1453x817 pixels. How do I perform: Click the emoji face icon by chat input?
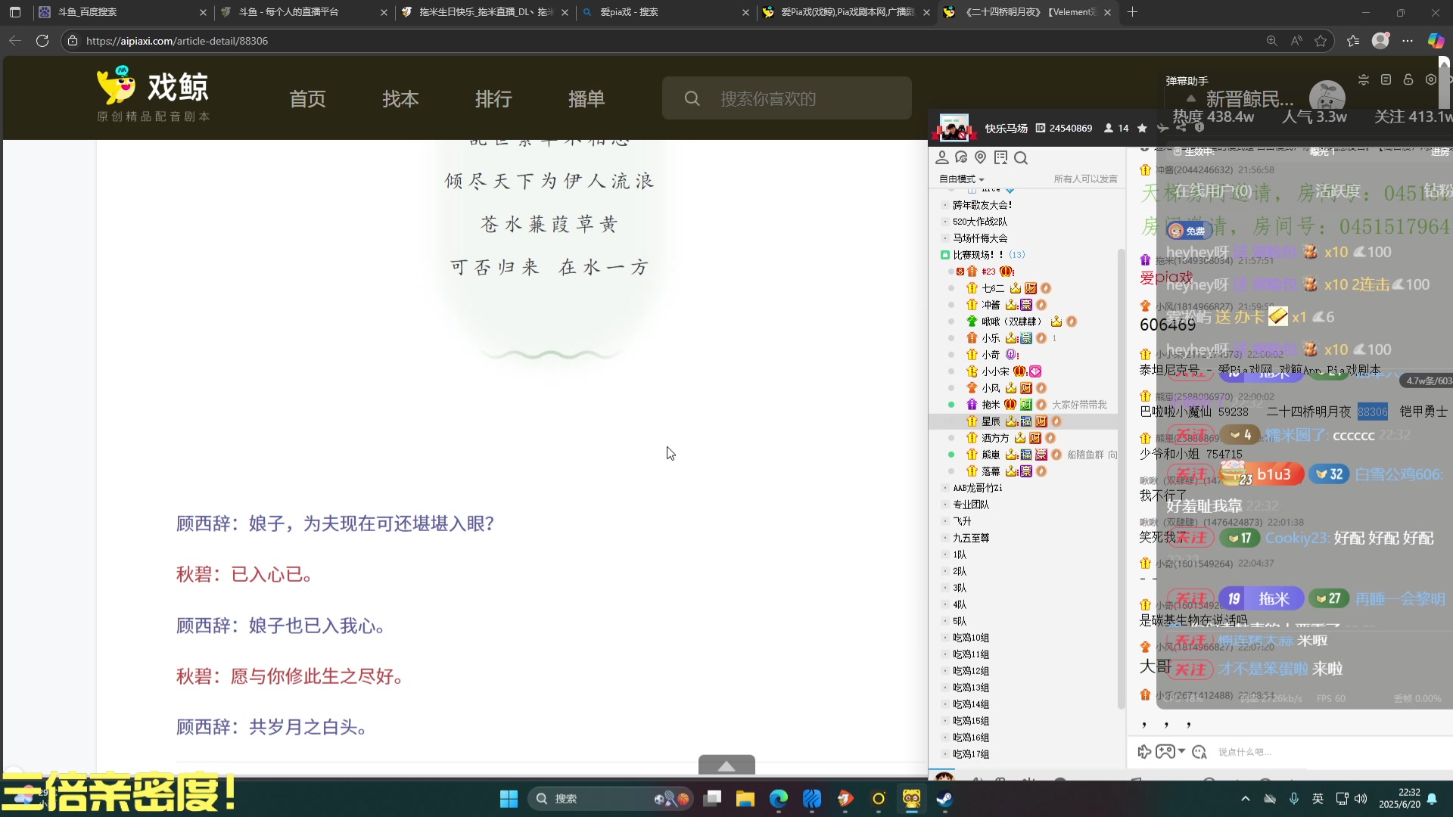click(1199, 752)
